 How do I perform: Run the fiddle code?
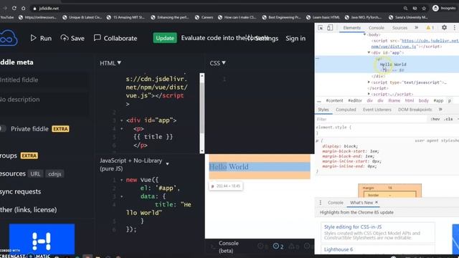[41, 38]
